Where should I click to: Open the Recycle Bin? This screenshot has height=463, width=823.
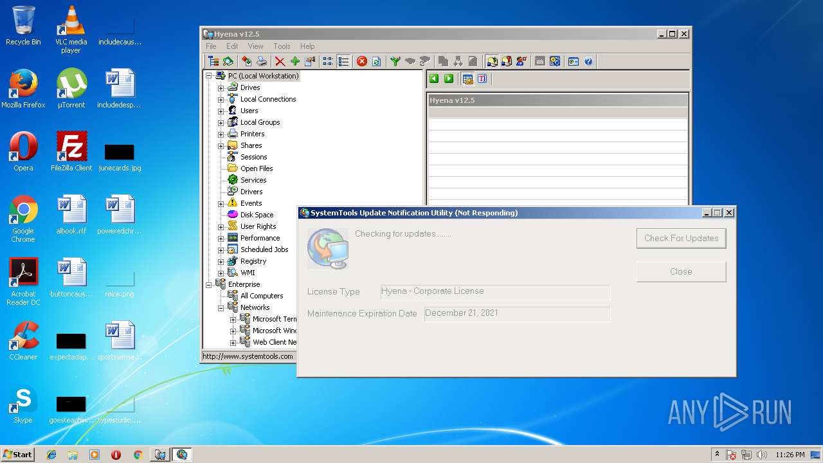(23, 26)
